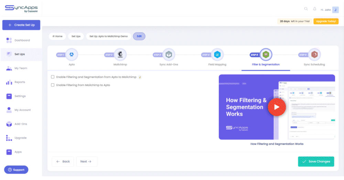The height and width of the screenshot is (180, 344).
Task: Click the Upgrade sidebar icon
Action: click(x=9, y=138)
